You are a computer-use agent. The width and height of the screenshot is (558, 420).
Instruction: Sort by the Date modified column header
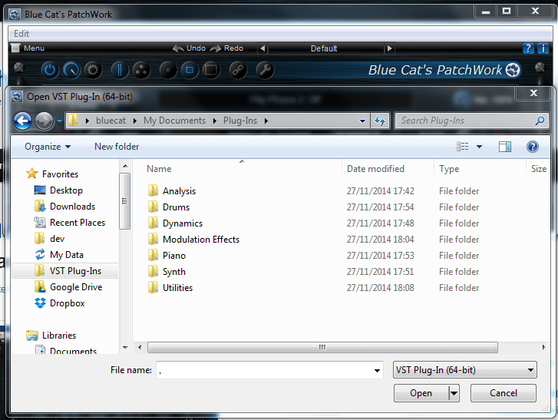(x=375, y=169)
